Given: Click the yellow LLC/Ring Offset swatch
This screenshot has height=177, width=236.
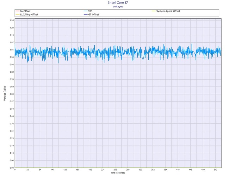Looking at the screenshot, I should (x=18, y=14).
